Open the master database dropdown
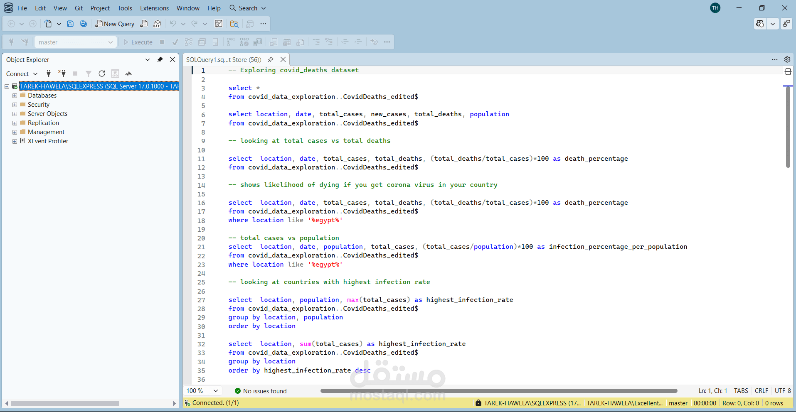796x412 pixels. coord(75,42)
